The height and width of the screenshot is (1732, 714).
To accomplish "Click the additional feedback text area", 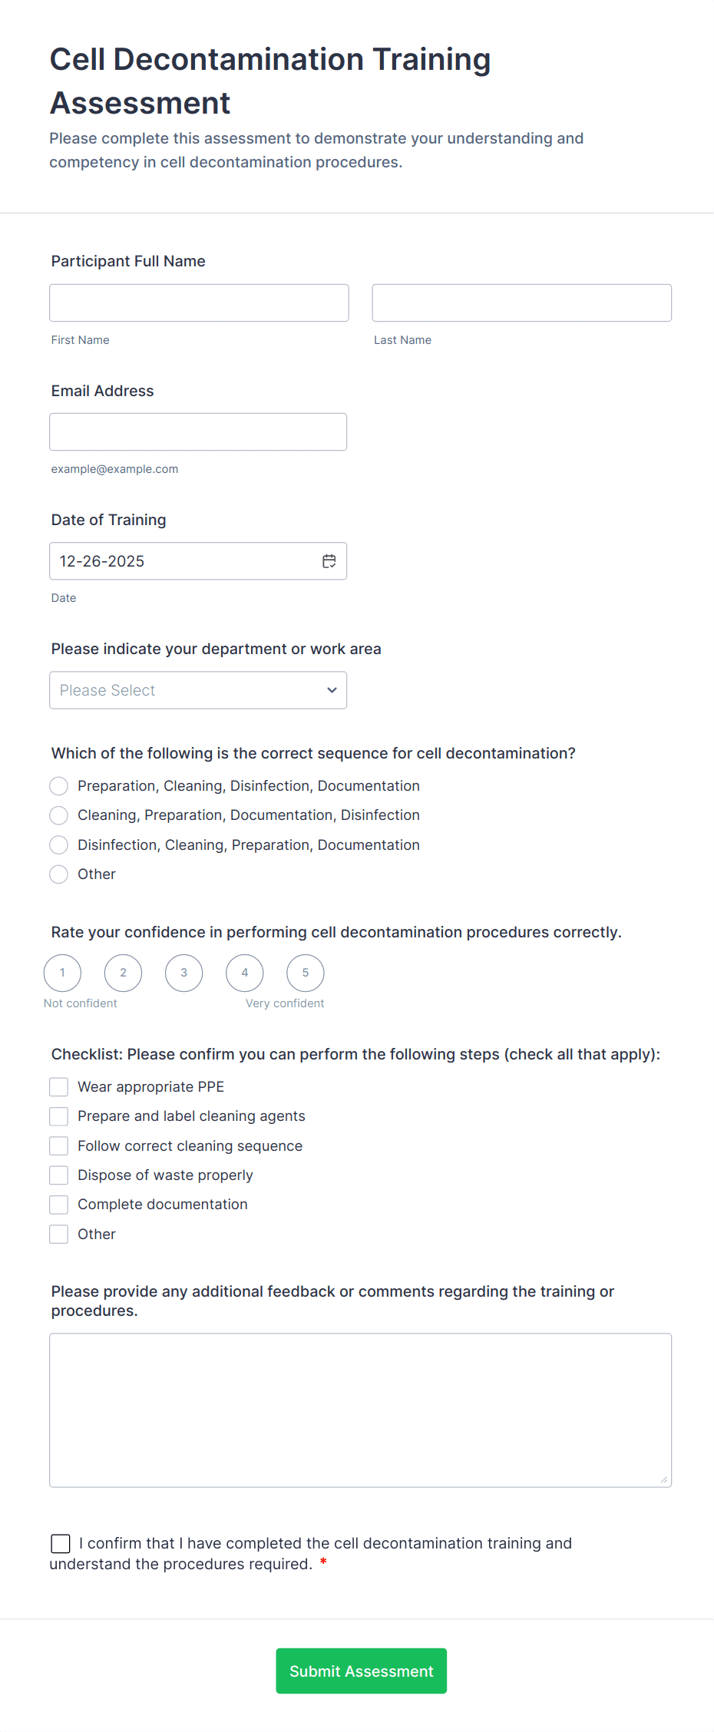I will [360, 1410].
